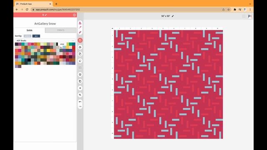Click the magnifier zoom toolbar icon
267x150 pixels.
coord(80,95)
